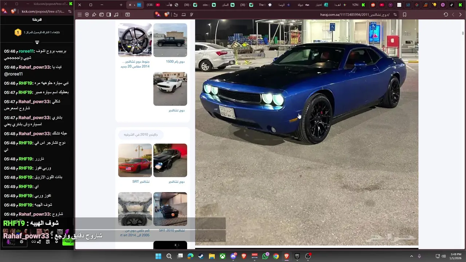Image resolution: width=466 pixels, height=262 pixels.
Task: Click the bookmark icon beside the haraj address
Action: 404,15
